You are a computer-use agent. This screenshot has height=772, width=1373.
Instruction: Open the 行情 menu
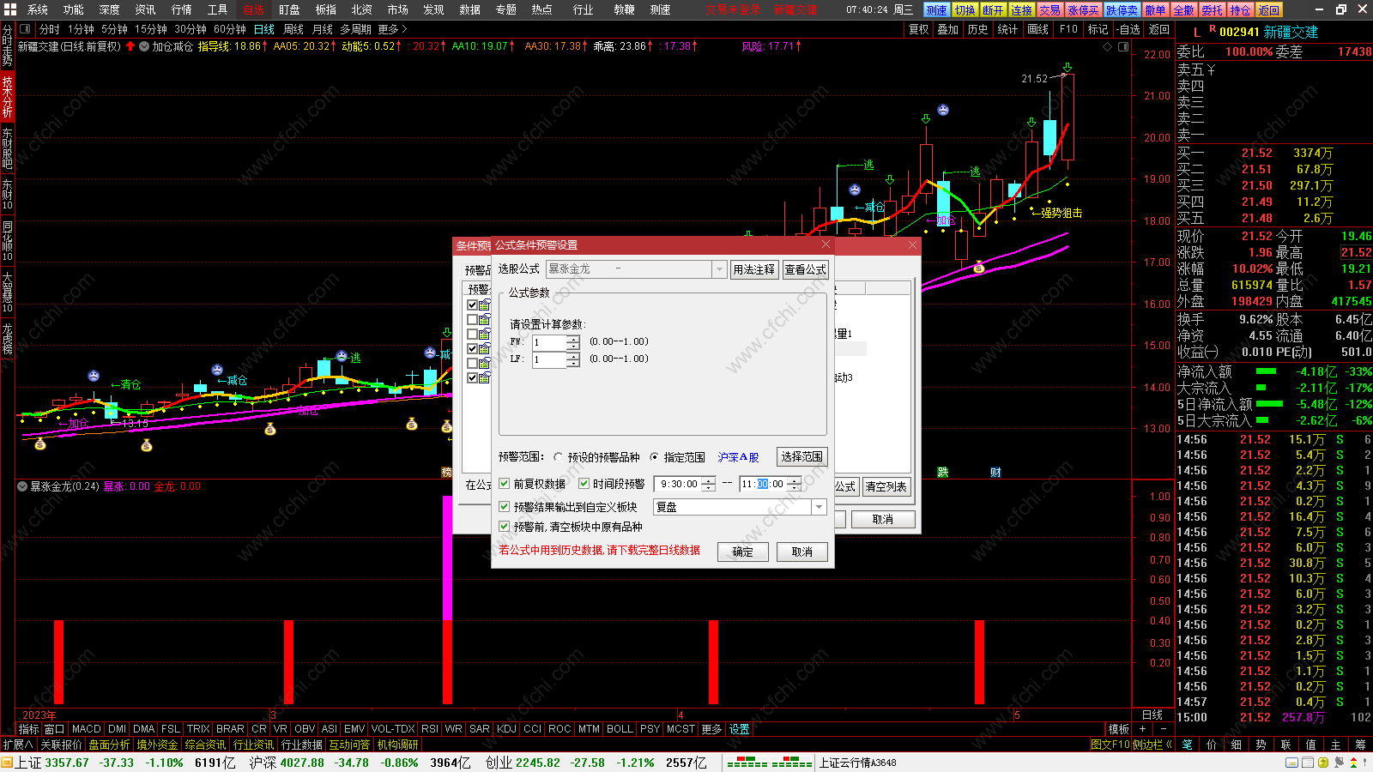(x=182, y=9)
